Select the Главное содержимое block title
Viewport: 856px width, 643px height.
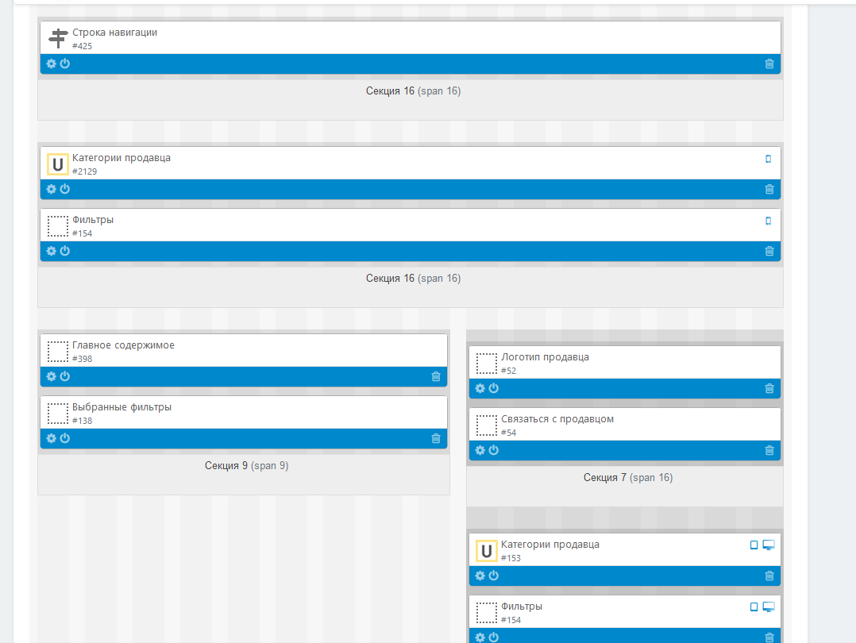tap(123, 345)
